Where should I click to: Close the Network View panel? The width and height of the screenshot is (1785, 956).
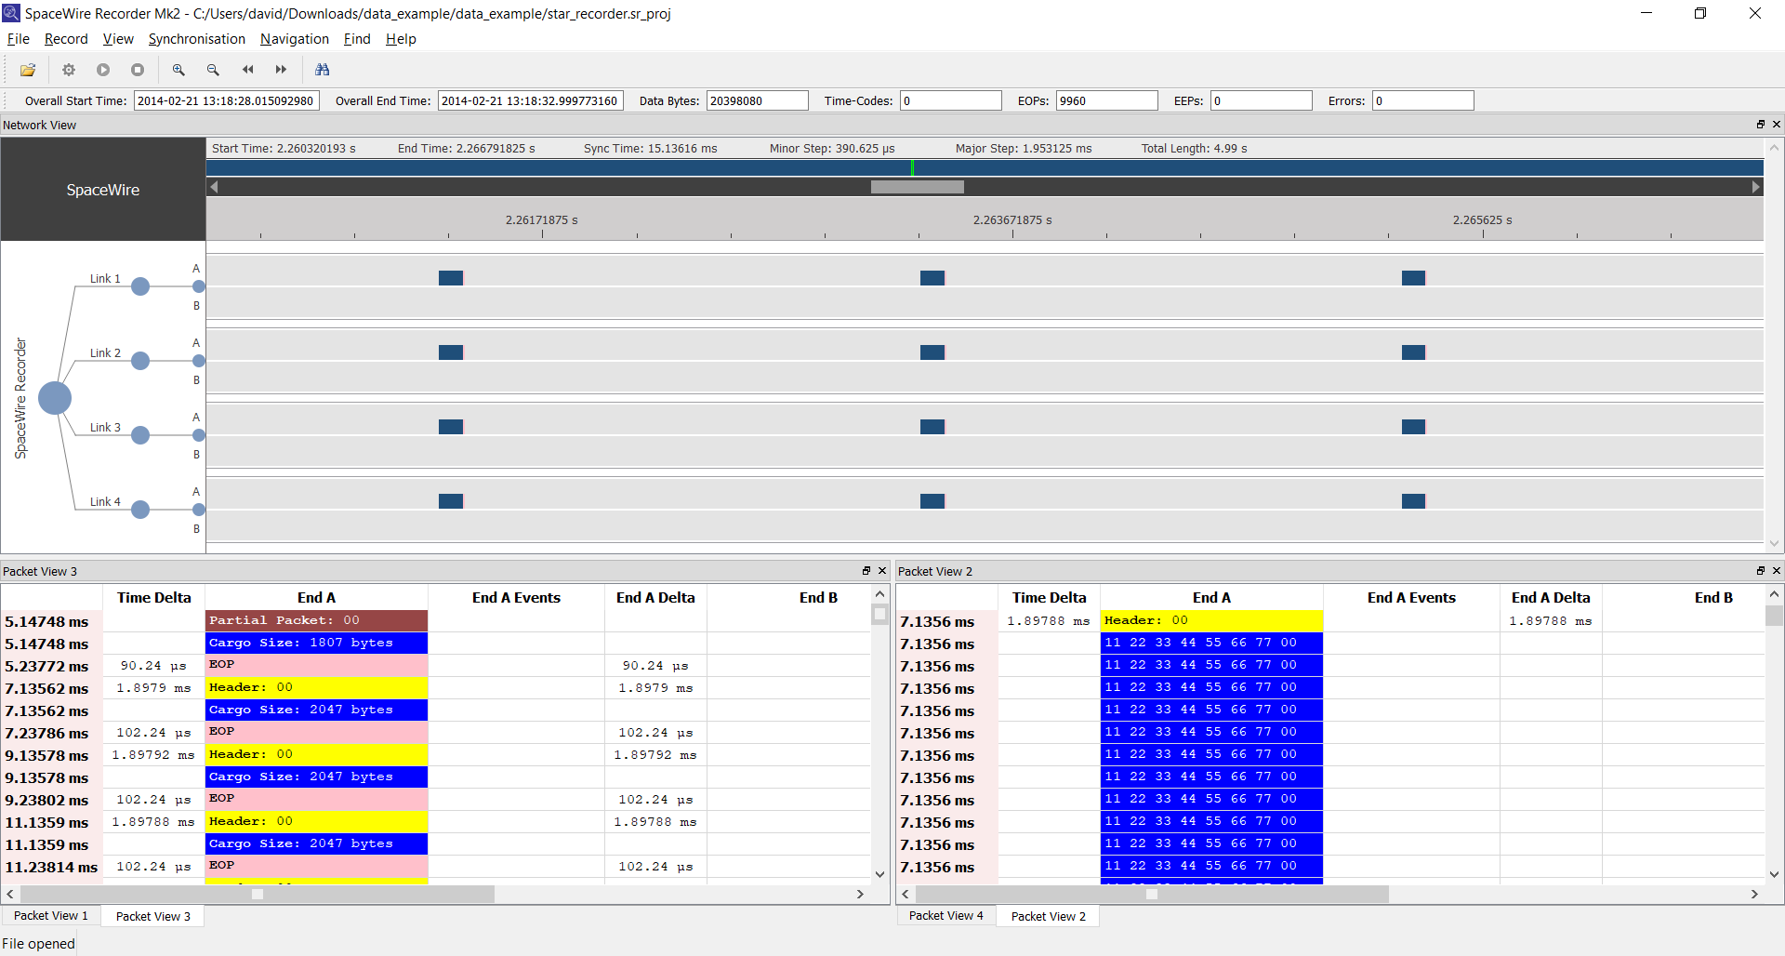point(1777,125)
